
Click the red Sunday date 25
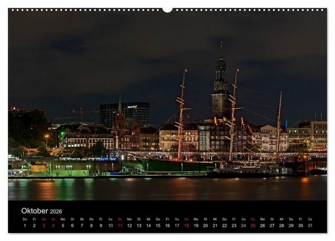tap(253, 225)
